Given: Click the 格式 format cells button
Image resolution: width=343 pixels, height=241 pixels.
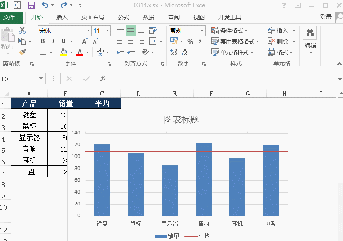Looking at the screenshot, I should tap(280, 52).
